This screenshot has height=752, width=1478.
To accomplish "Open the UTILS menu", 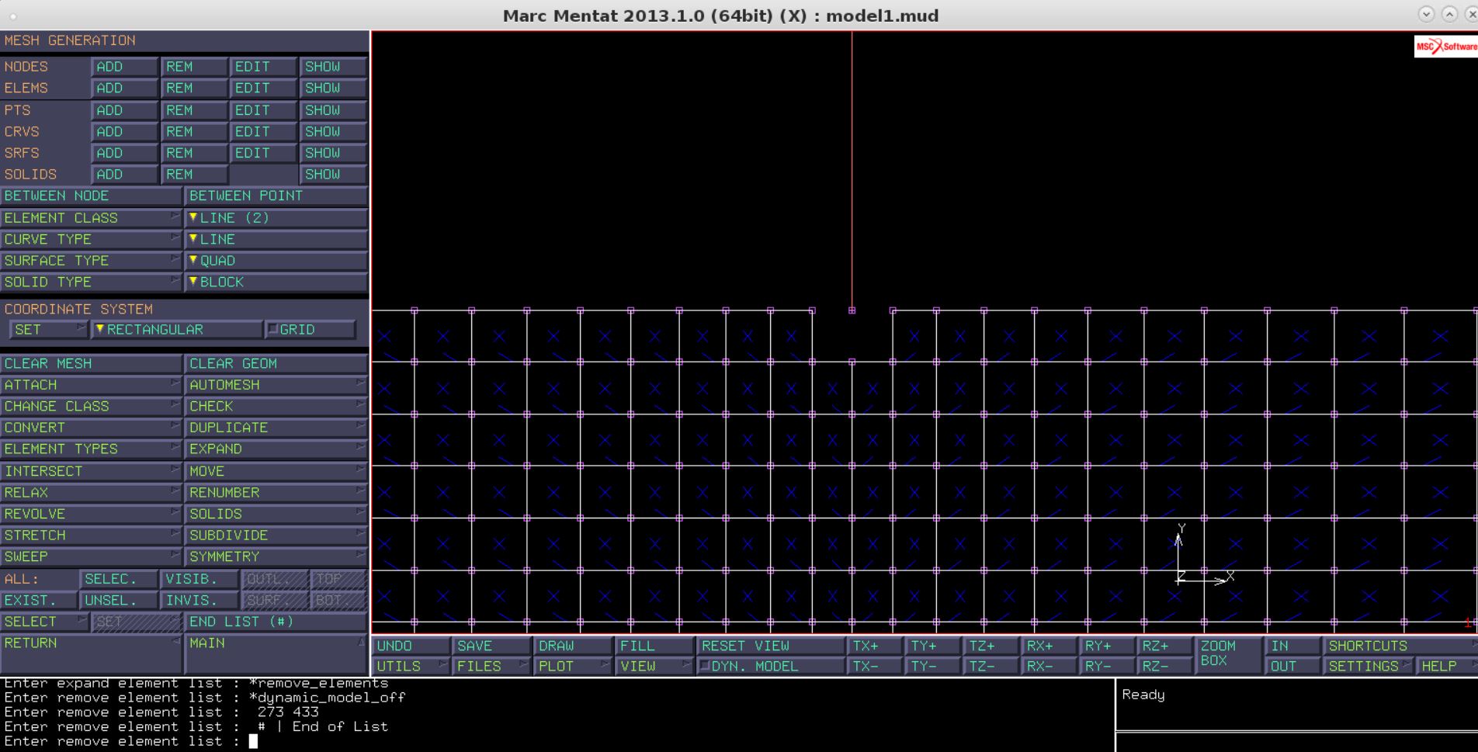I will 411,666.
